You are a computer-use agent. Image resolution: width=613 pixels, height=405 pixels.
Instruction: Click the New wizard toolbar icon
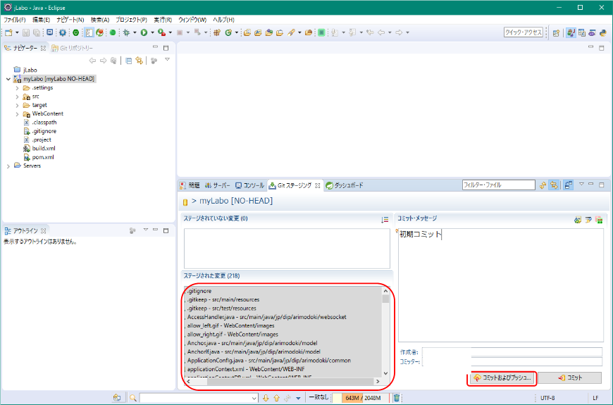coord(8,33)
